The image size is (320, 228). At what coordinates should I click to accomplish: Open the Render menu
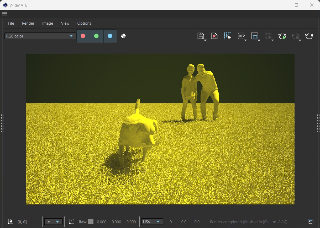pyautogui.click(x=28, y=23)
